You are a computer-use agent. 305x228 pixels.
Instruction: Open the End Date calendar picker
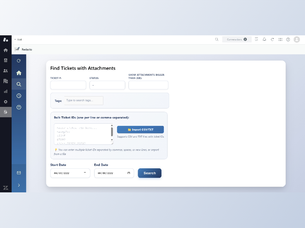pos(129,173)
